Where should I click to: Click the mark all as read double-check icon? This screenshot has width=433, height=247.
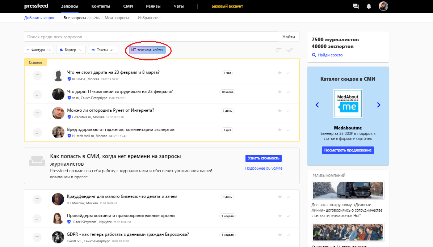289,50
